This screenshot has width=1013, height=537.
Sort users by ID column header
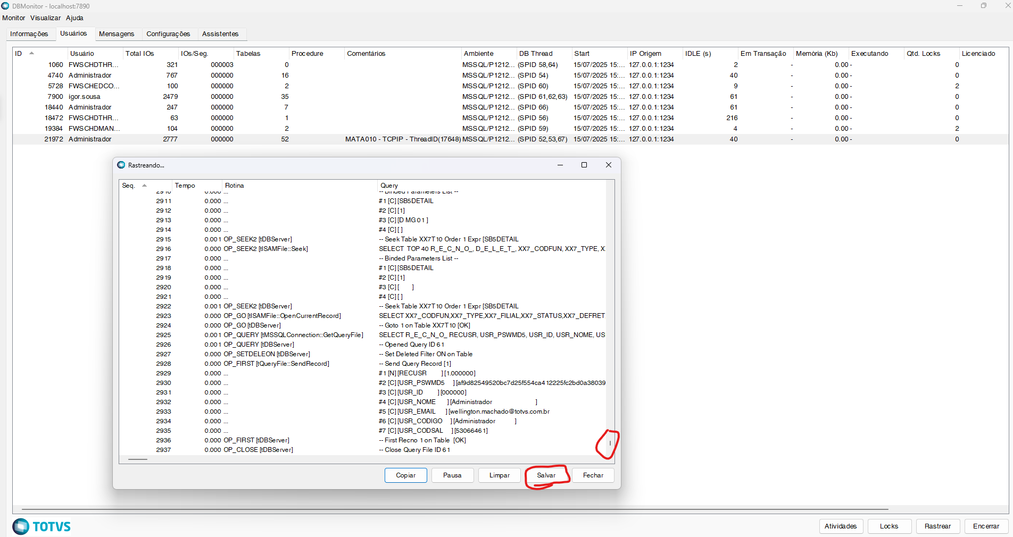[x=40, y=54]
